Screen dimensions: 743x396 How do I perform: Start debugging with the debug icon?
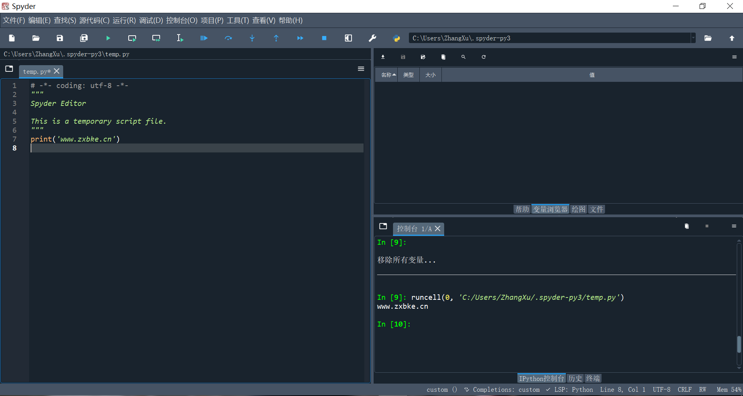pos(203,38)
